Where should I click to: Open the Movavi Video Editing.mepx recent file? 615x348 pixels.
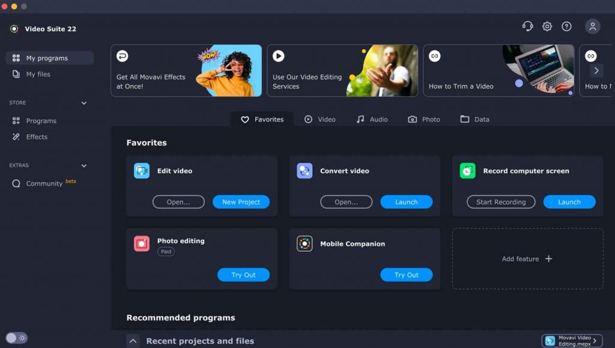coord(571,340)
